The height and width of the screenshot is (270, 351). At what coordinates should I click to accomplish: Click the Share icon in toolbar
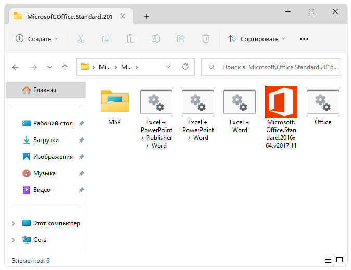(181, 38)
